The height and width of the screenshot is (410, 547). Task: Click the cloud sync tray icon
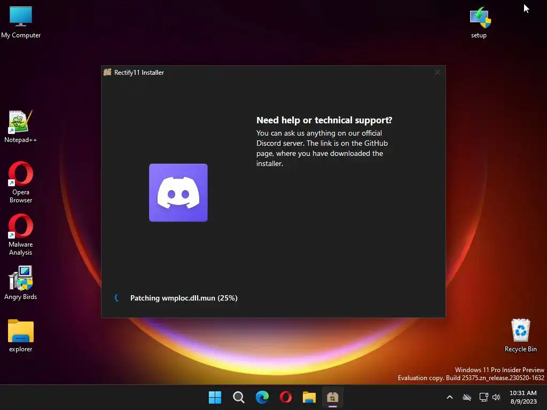tap(467, 397)
